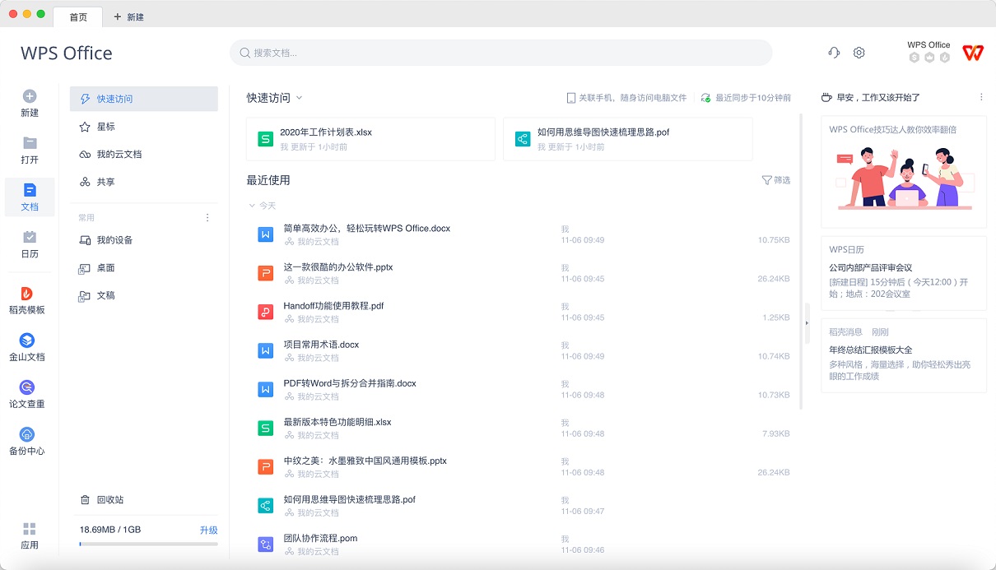Open the 应用 apps icon at bottom
Image resolution: width=996 pixels, height=570 pixels.
(x=30, y=535)
